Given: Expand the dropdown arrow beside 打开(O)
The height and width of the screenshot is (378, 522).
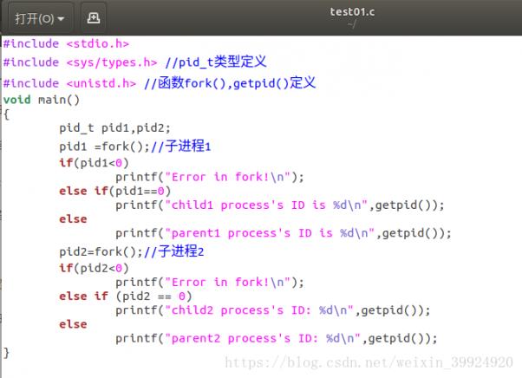Looking at the screenshot, I should [x=61, y=19].
